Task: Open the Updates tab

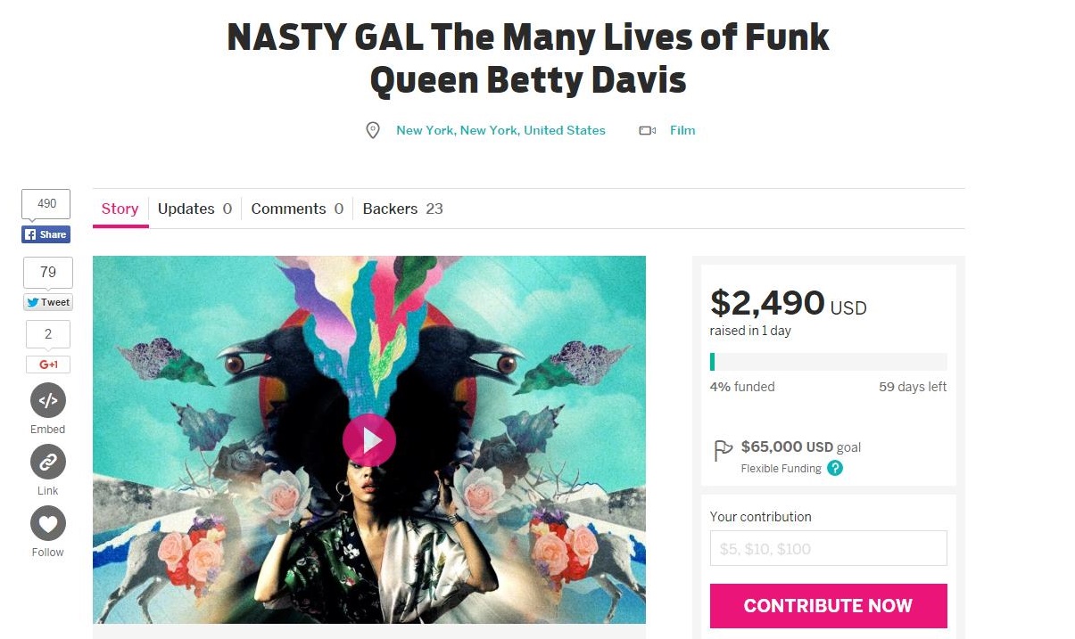Action: [x=194, y=209]
